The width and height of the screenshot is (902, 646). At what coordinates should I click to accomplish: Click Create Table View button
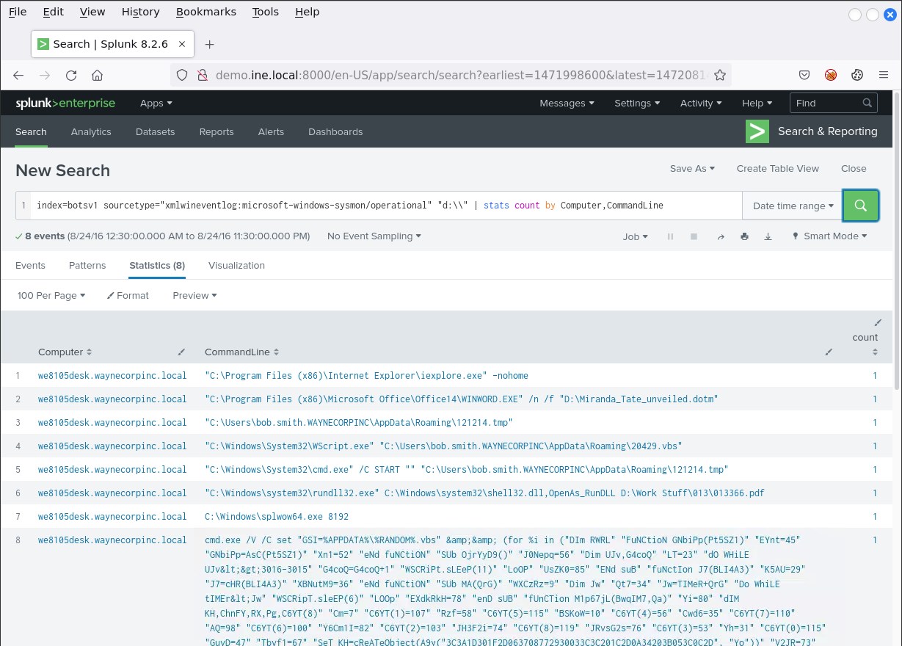tap(777, 168)
